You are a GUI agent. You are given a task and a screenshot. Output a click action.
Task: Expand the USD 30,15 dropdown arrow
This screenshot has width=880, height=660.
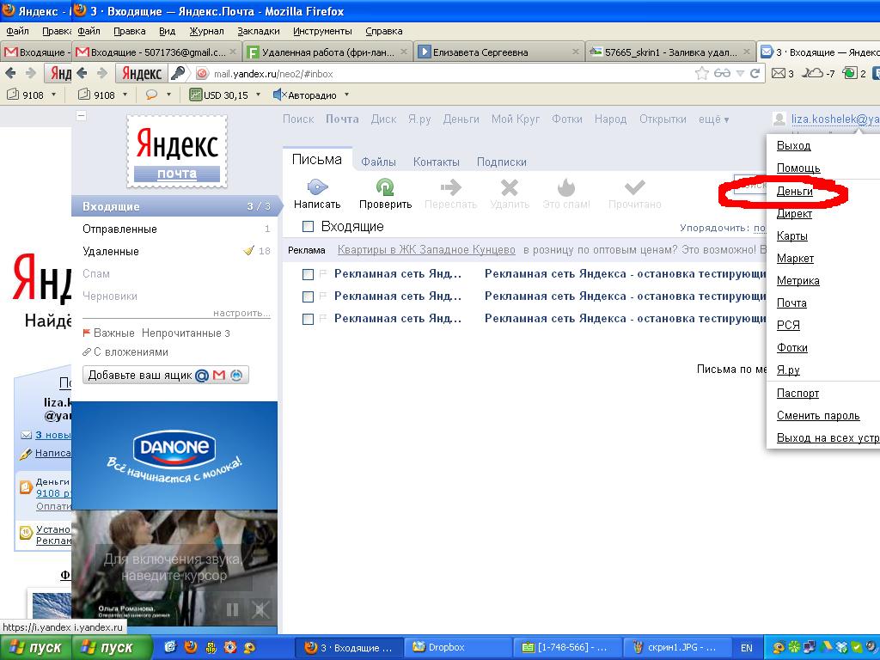[x=258, y=95]
